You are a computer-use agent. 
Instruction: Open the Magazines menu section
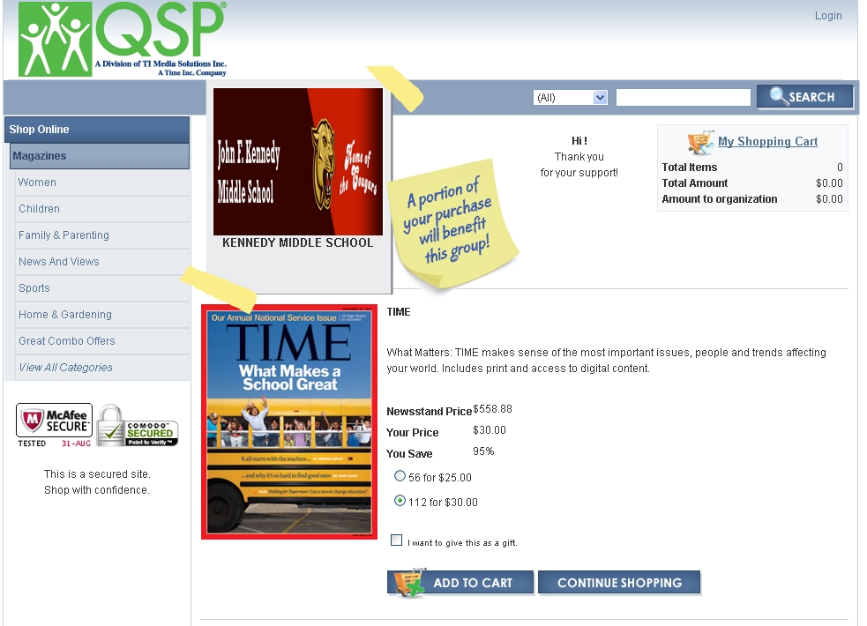[100, 156]
